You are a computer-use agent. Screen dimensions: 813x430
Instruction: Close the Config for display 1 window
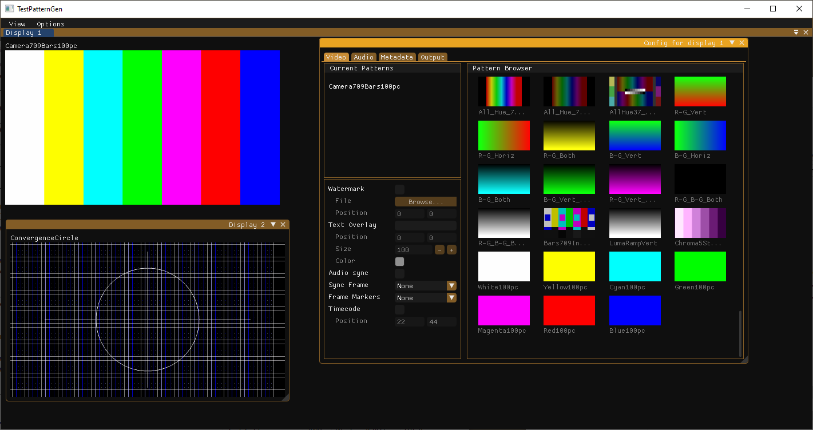pos(741,43)
